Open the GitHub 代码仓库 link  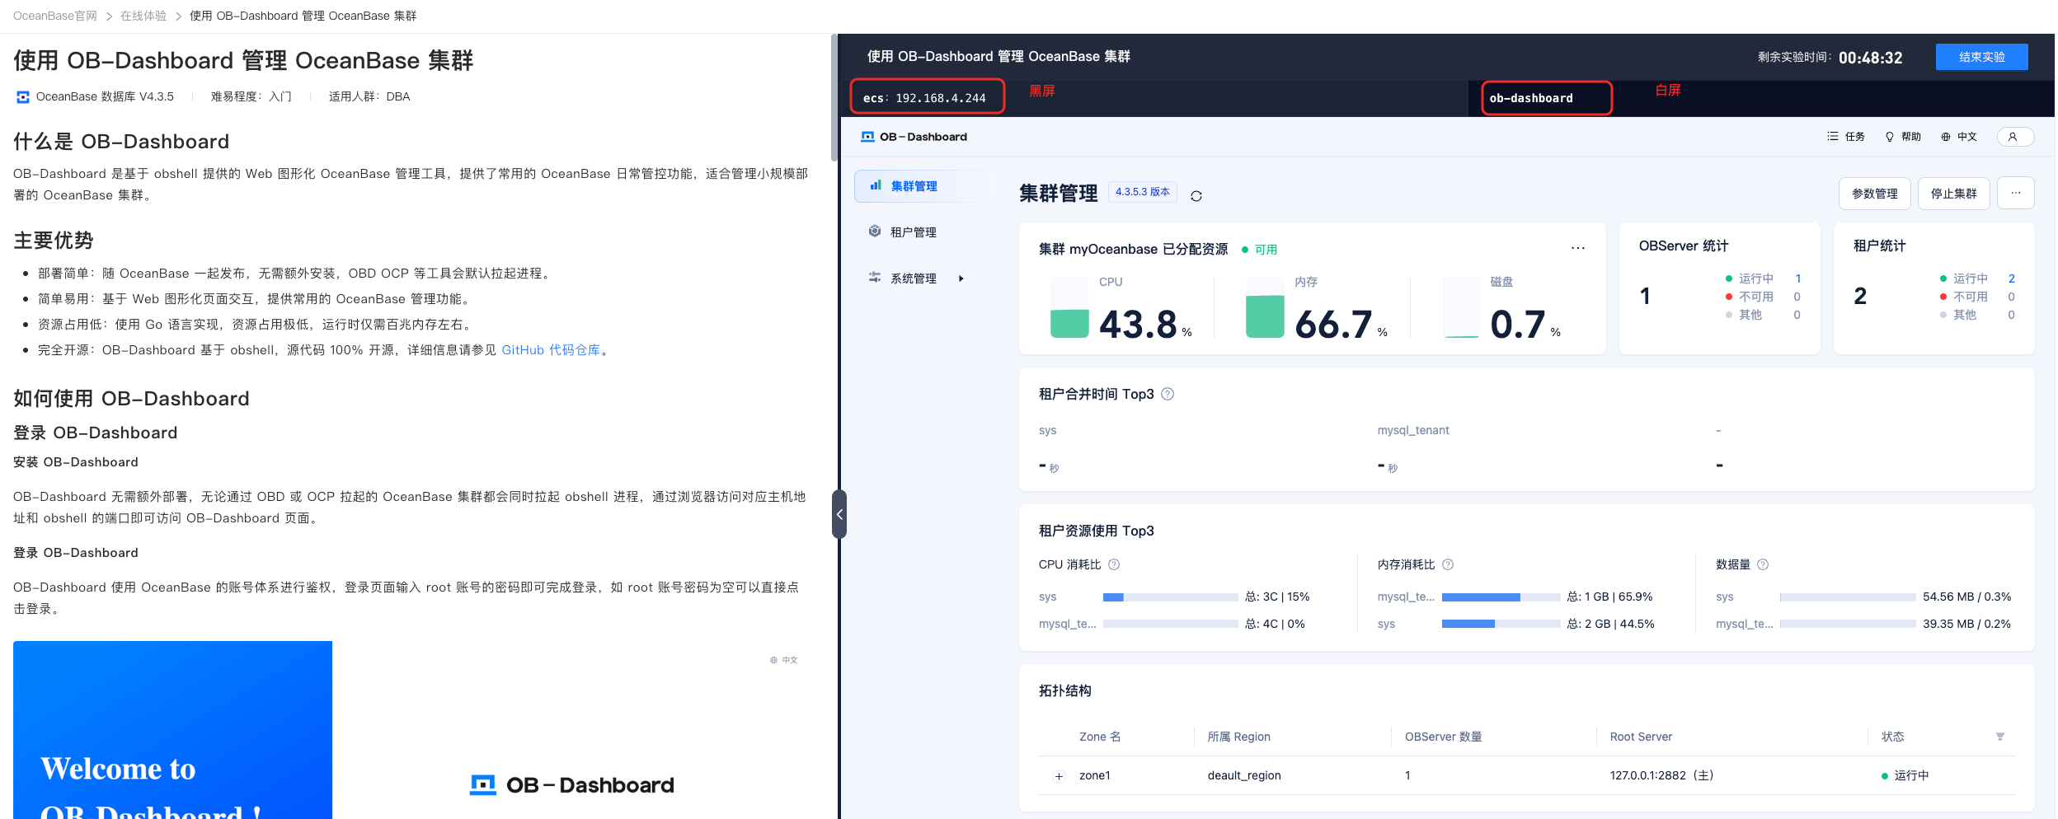tap(551, 350)
